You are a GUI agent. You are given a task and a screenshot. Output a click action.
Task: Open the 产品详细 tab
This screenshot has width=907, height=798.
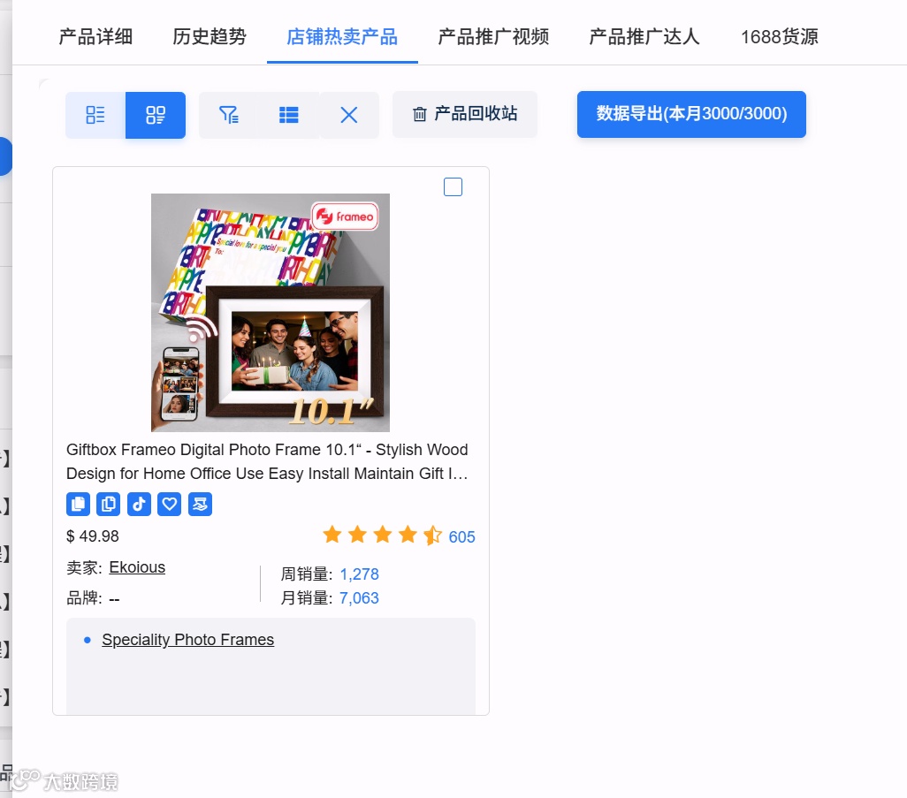(95, 36)
